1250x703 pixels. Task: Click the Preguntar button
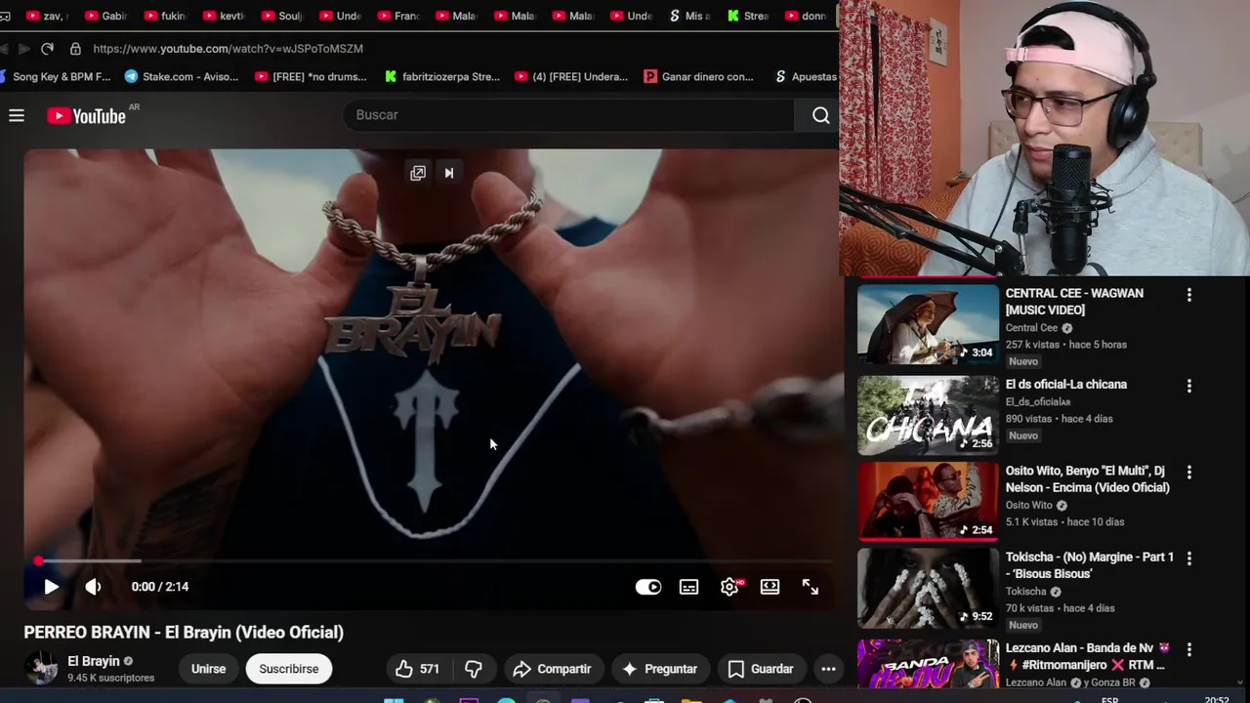tap(660, 669)
